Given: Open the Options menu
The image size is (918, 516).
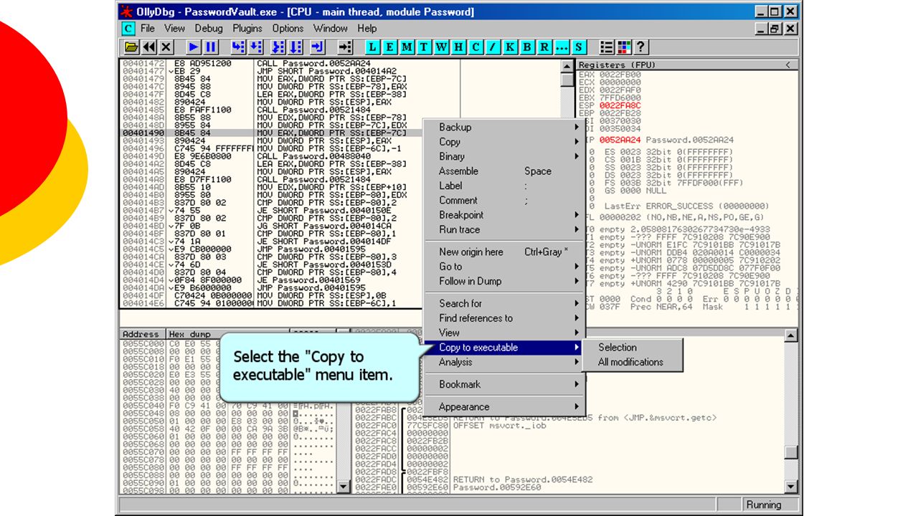Looking at the screenshot, I should [288, 29].
